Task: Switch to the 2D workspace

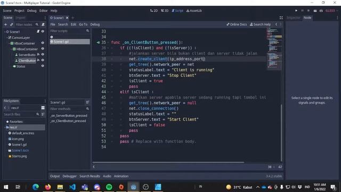Action: [154, 11]
